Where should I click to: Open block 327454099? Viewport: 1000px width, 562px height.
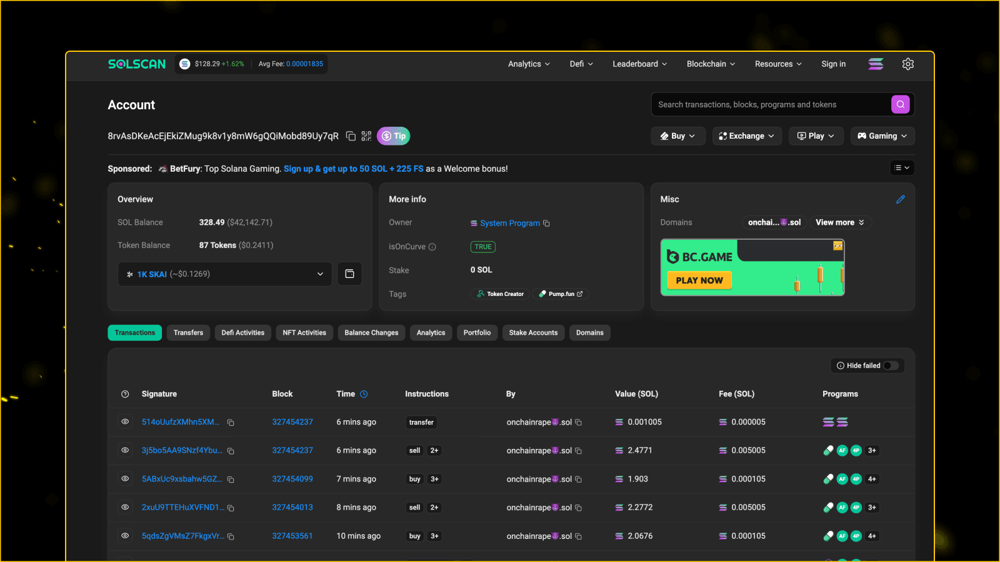coord(292,479)
